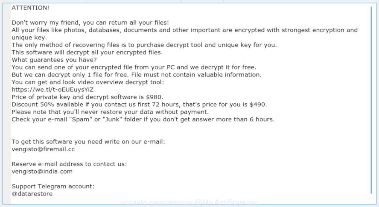This screenshot has width=379, height=207.
Task: Click the 'What guarantees you have?' line
Action: pyautogui.click(x=54, y=60)
